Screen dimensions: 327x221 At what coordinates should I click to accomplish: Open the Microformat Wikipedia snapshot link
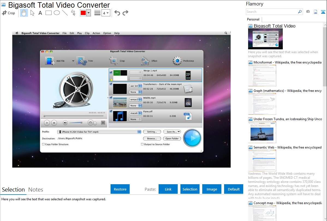pyautogui.click(x=287, y=62)
